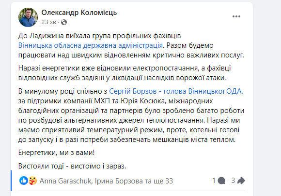
Task: Click the globe public visibility icon
Action: pyautogui.click(x=64, y=22)
